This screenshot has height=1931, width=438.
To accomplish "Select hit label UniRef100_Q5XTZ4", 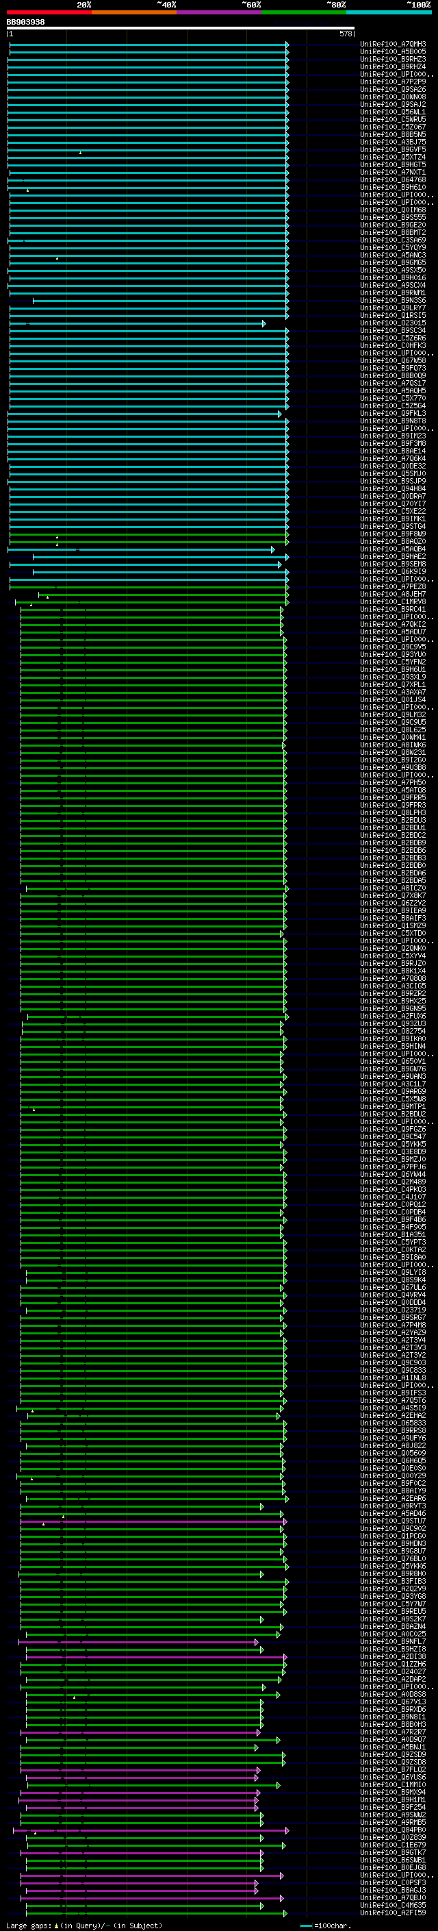I will (393, 157).
